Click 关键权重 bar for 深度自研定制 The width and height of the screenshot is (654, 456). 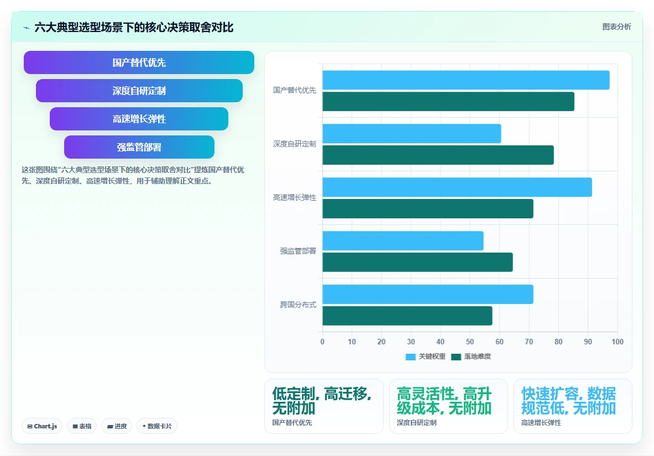(x=412, y=134)
